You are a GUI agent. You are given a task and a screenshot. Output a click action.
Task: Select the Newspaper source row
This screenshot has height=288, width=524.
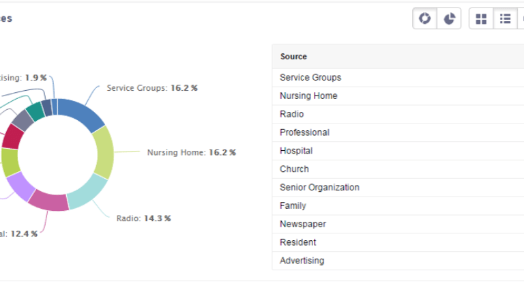tap(398, 224)
